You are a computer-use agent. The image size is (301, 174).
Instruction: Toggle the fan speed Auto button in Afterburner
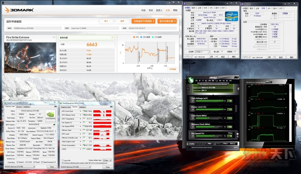pos(230,133)
